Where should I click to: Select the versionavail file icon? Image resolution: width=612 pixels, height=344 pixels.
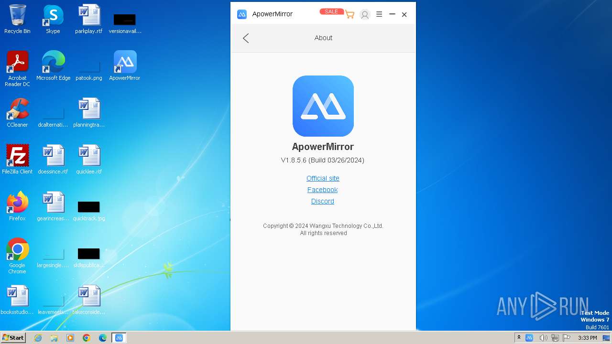tap(125, 23)
